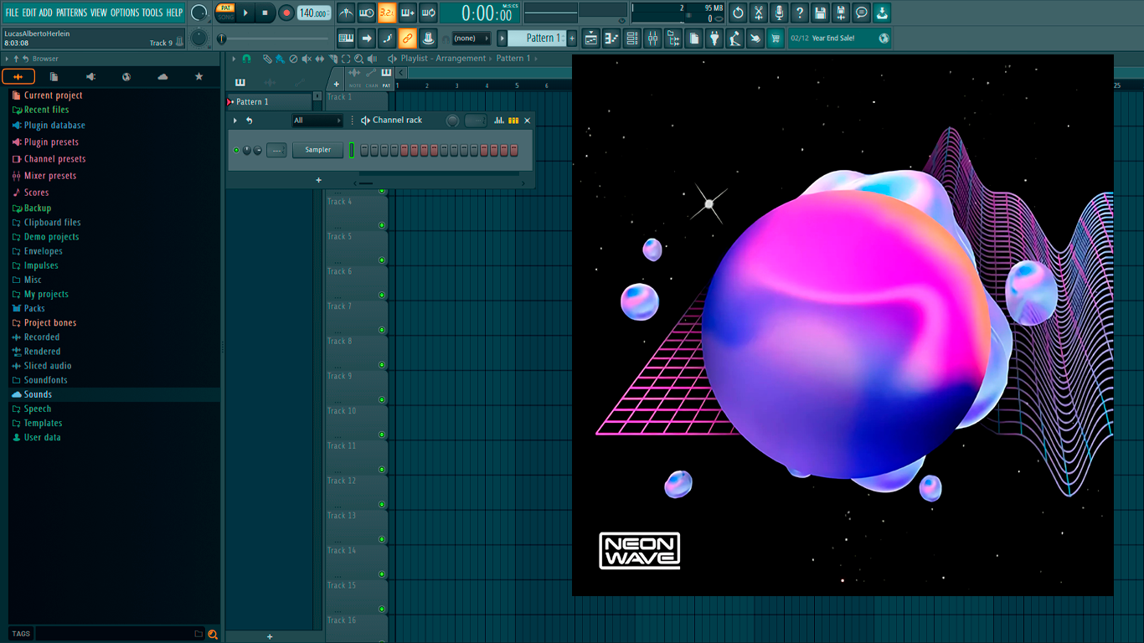Viewport: 1144px width, 643px height.
Task: Select the pencil Draw tool in Playlist
Action: [266, 59]
